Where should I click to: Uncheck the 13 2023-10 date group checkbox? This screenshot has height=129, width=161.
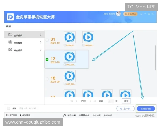(47, 59)
